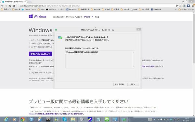Click the update list scrollbar up arrow
Viewport: 195px width, 122px height.
134,52
